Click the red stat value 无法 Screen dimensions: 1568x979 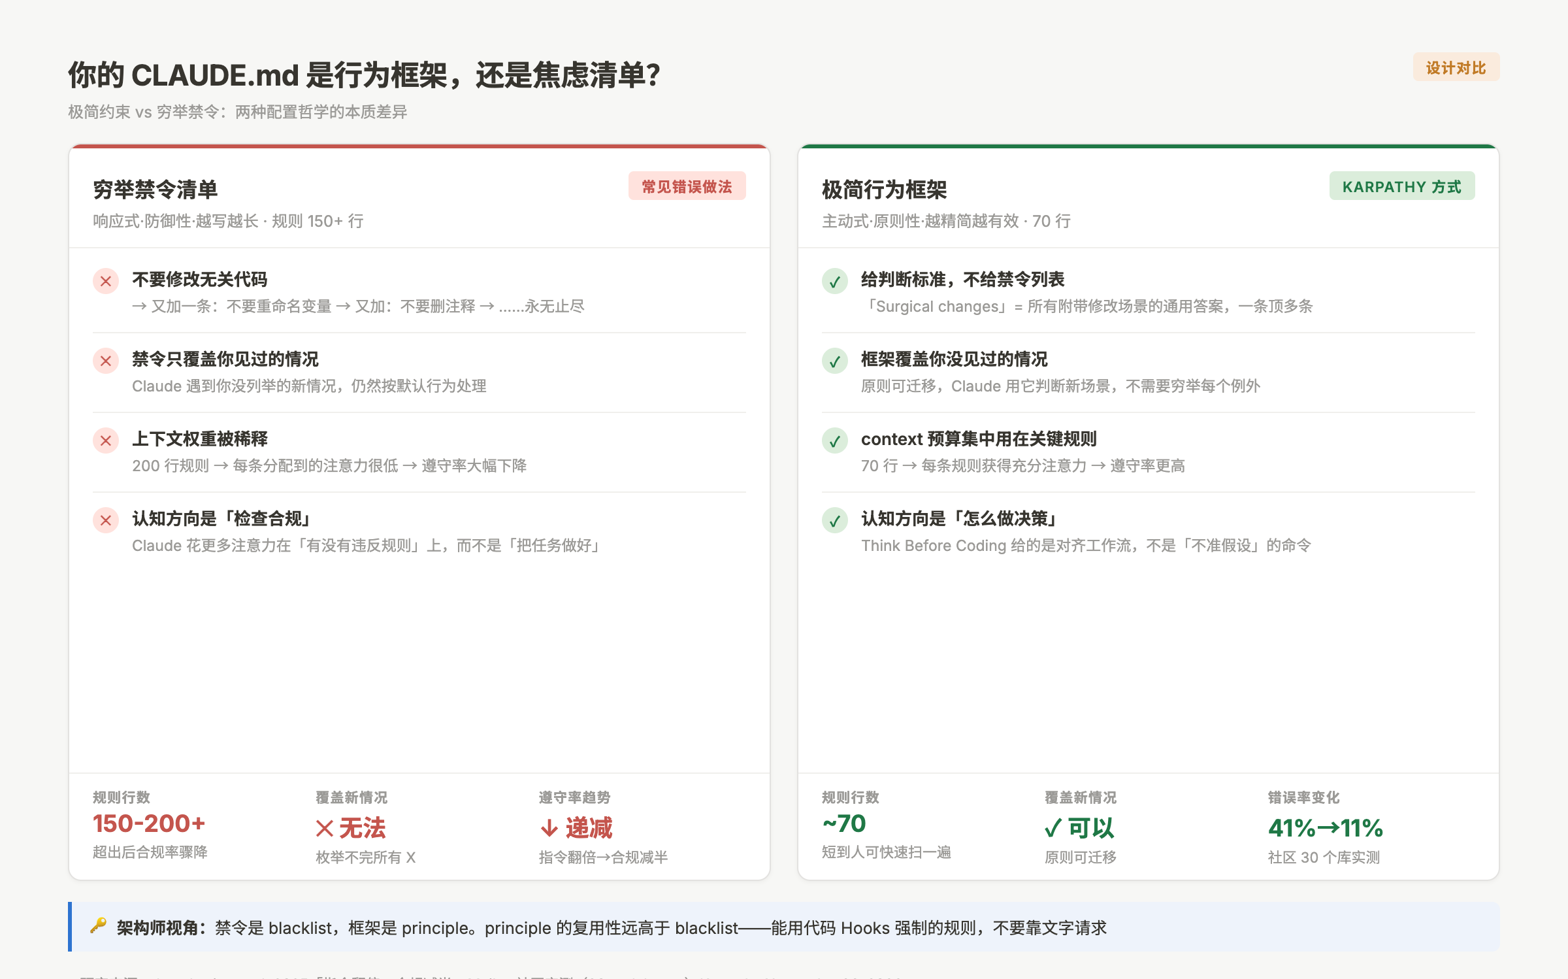coord(351,828)
